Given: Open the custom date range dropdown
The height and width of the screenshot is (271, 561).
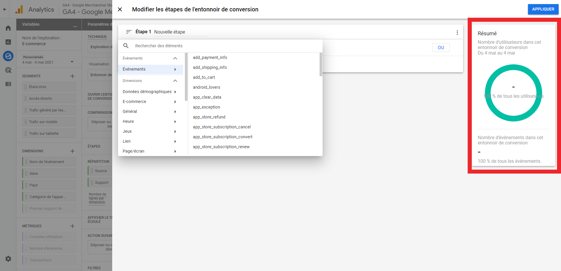Looking at the screenshot, I should [x=72, y=62].
